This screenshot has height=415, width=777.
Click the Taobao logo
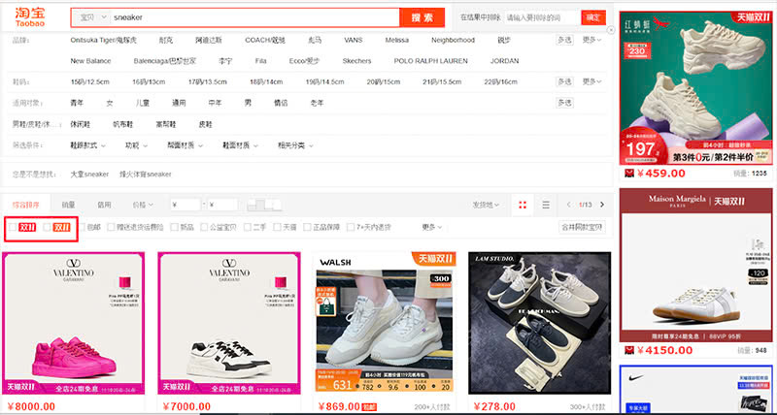click(30, 17)
